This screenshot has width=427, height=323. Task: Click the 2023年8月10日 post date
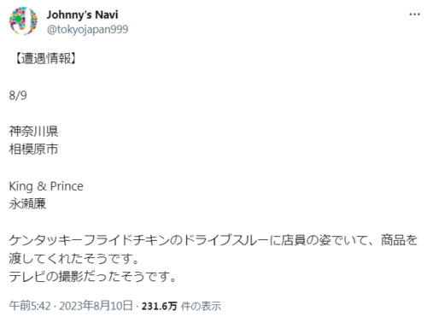pos(96,306)
